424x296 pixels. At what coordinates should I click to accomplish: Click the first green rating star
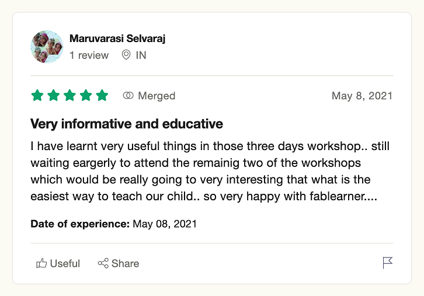tap(37, 95)
